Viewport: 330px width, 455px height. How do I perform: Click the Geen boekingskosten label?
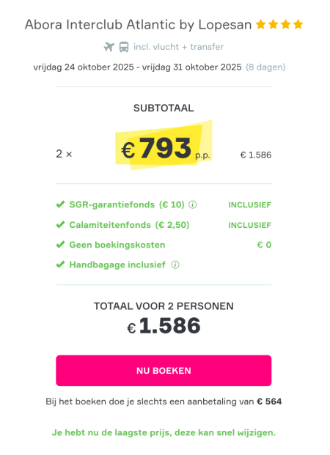pos(117,245)
